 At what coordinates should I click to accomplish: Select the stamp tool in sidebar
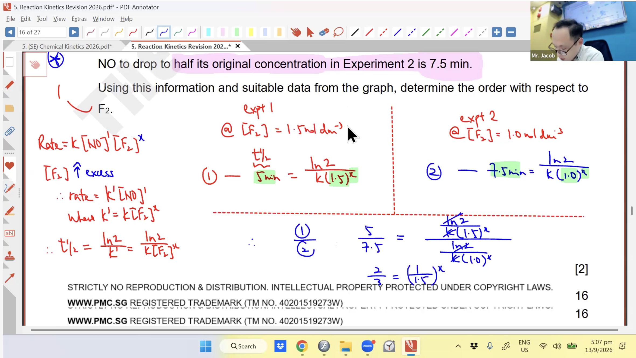9,256
